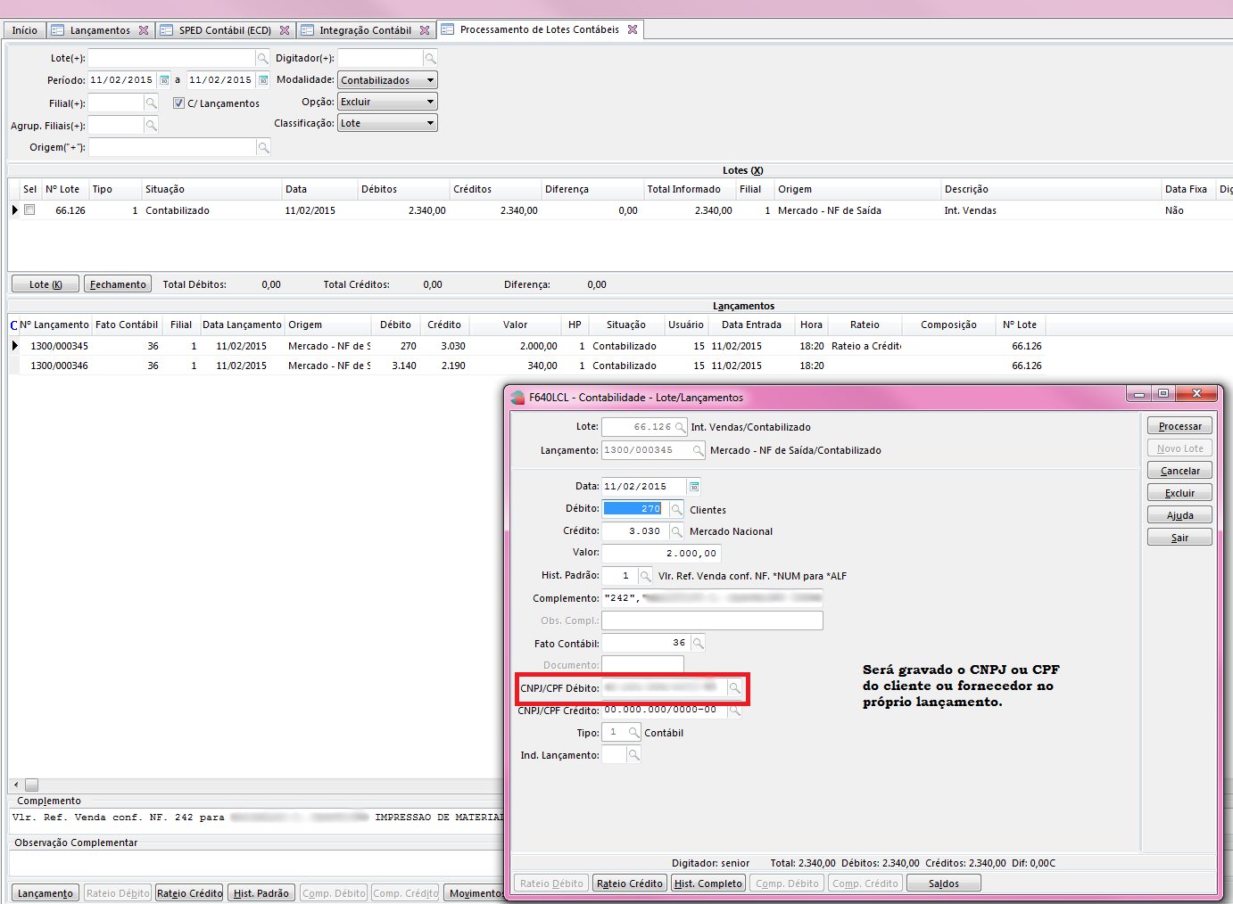Click the Origem input field
Image resolution: width=1233 pixels, height=904 pixels.
172,147
